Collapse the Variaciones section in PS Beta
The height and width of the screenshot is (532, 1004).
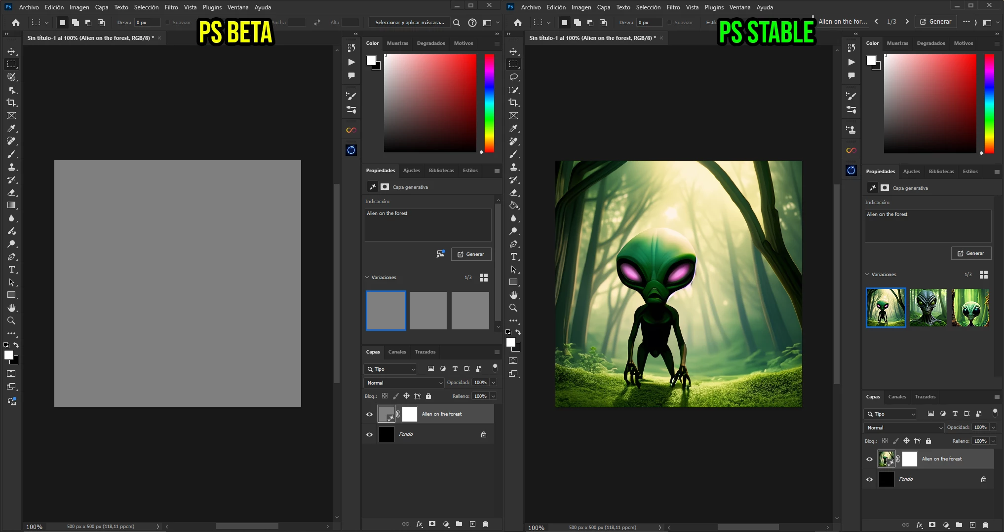[367, 277]
